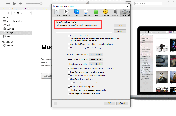The image size is (176, 116).
Task: Enable Keep MiniPlayer on top checkbox
Action: click(x=69, y=72)
